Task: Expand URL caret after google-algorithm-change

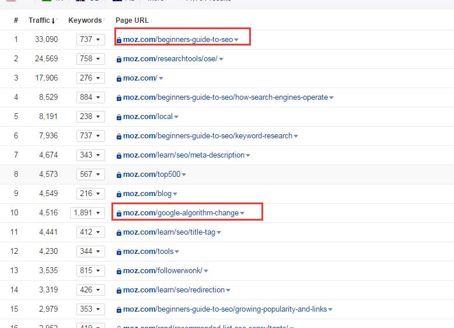Action: [242, 213]
